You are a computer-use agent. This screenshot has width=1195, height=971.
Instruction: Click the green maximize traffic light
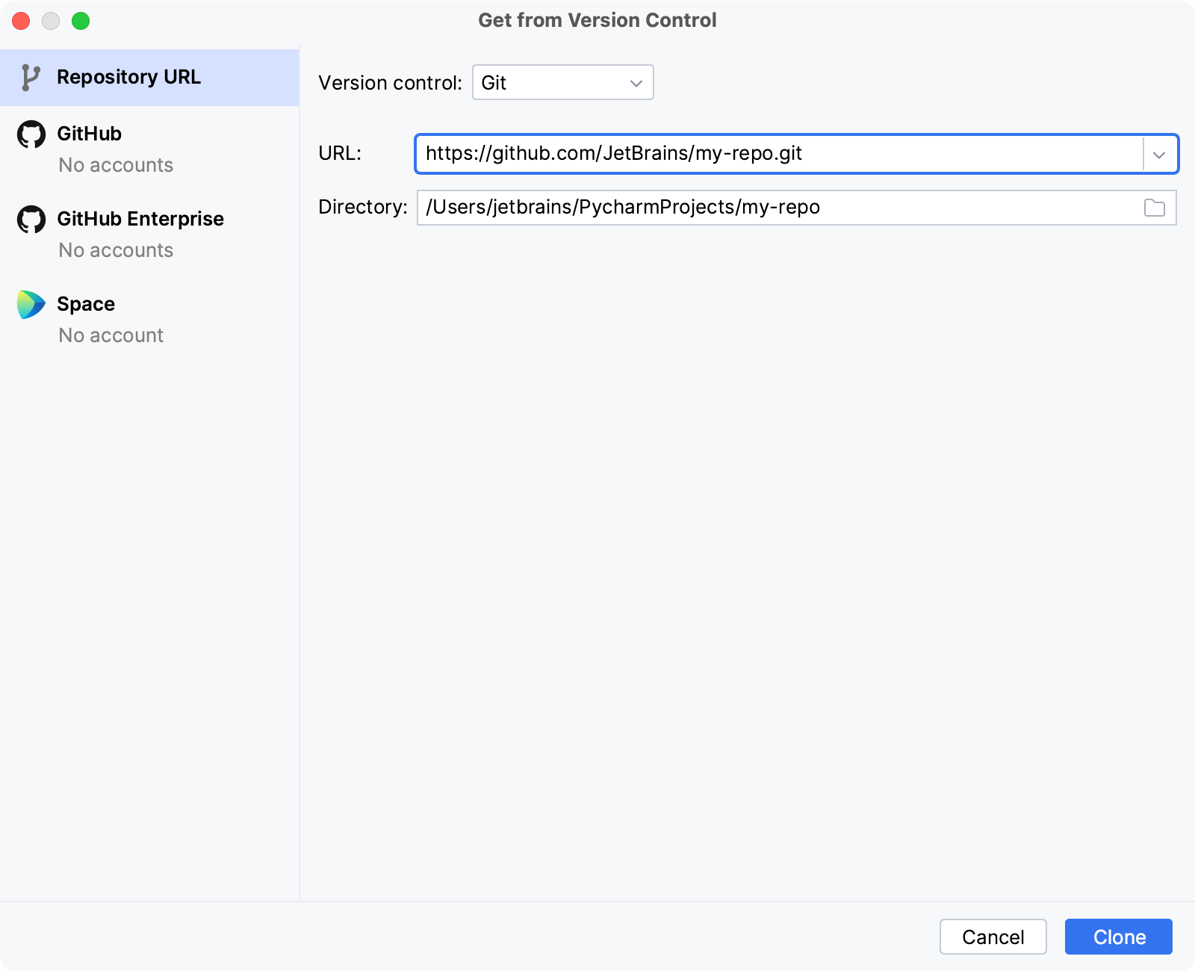tap(81, 21)
